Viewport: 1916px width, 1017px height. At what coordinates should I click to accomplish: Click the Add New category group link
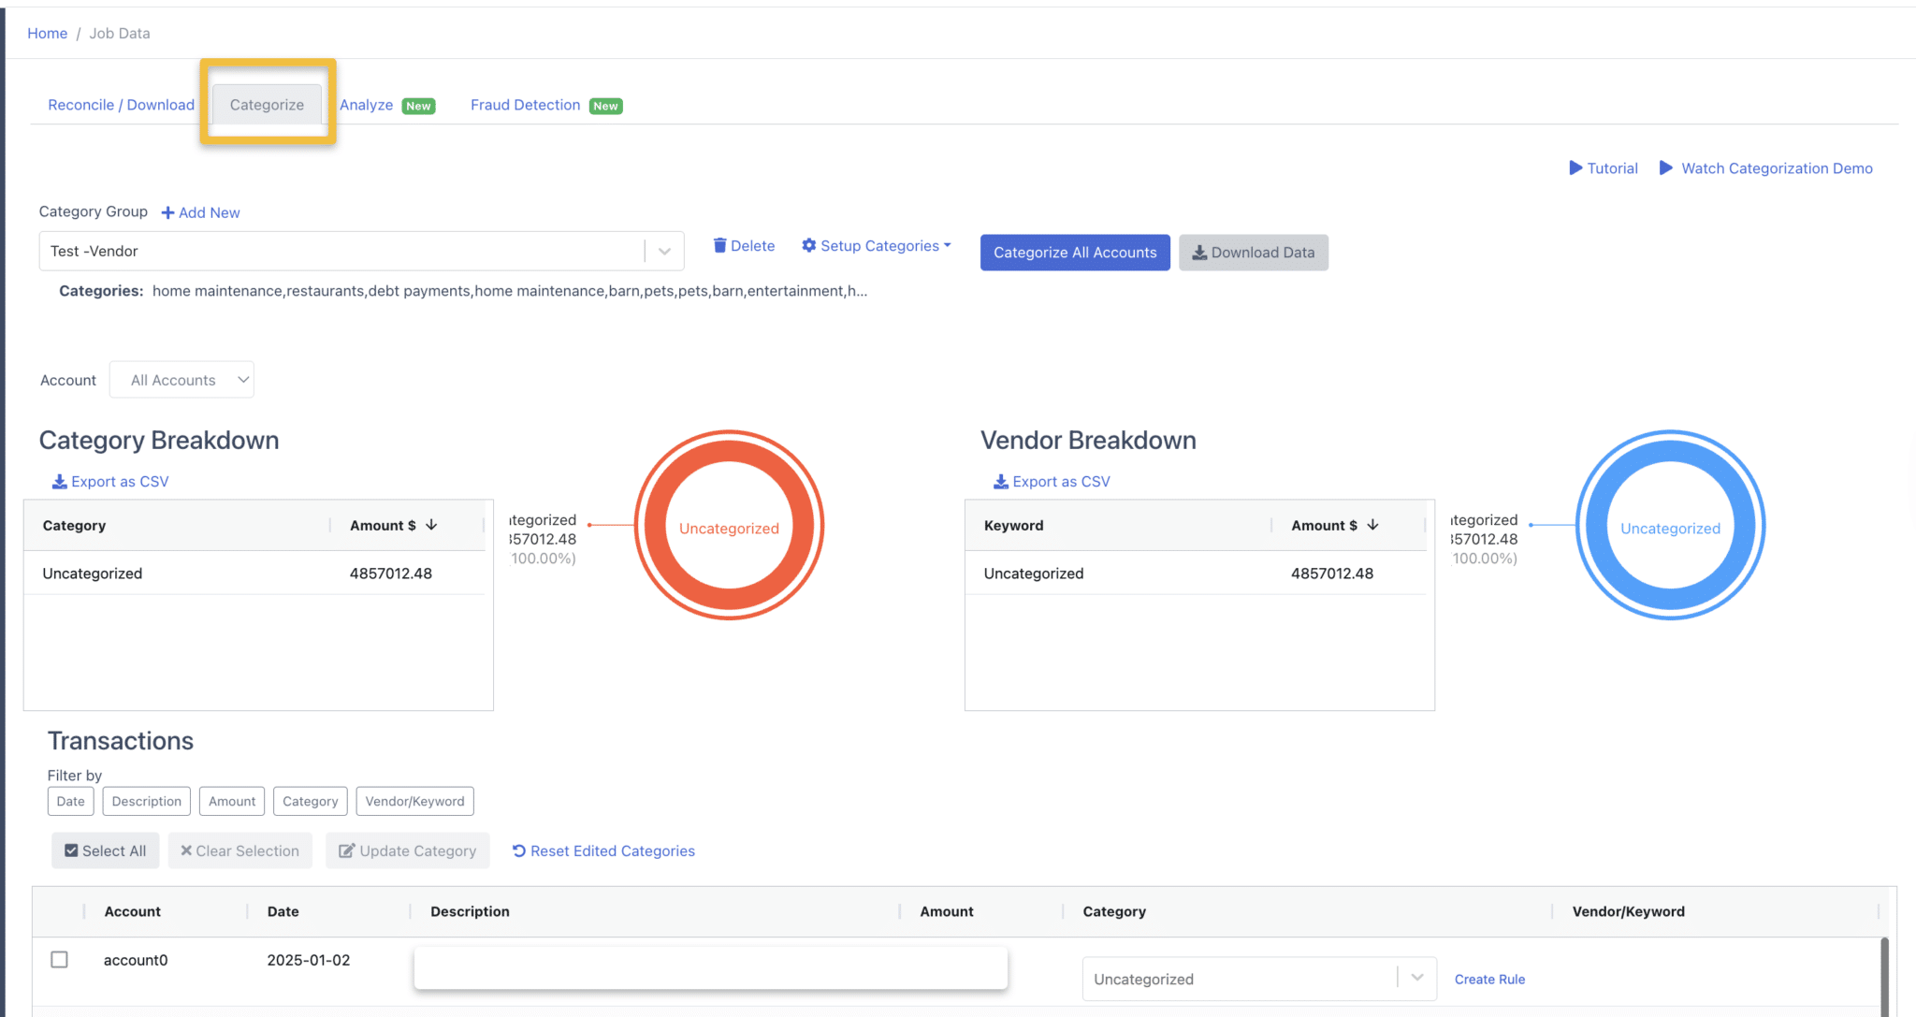tap(209, 212)
